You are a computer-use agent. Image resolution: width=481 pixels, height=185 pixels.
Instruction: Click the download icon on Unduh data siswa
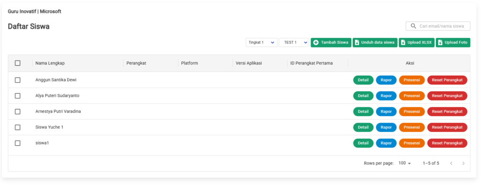coord(357,43)
